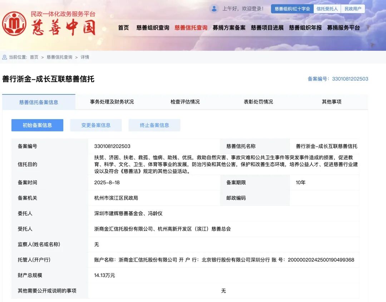Click the 财产总规模 value 14.13万元
The image size is (386, 302).
(104, 275)
